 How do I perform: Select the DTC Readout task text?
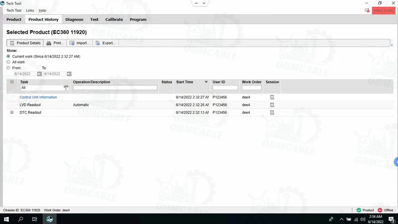(x=31, y=112)
